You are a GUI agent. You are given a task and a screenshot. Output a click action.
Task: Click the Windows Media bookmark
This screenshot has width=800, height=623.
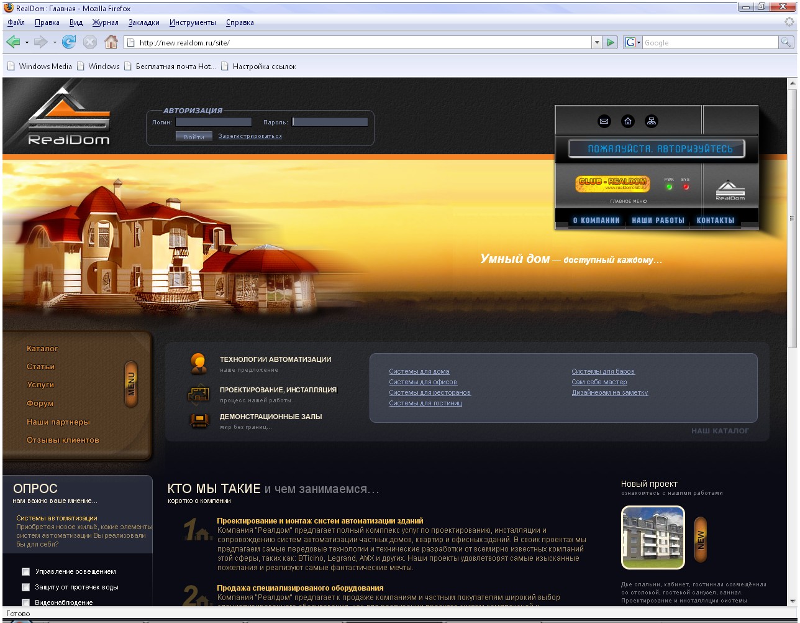tap(39, 67)
